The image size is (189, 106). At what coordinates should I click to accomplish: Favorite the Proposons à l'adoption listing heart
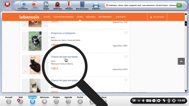126,33
